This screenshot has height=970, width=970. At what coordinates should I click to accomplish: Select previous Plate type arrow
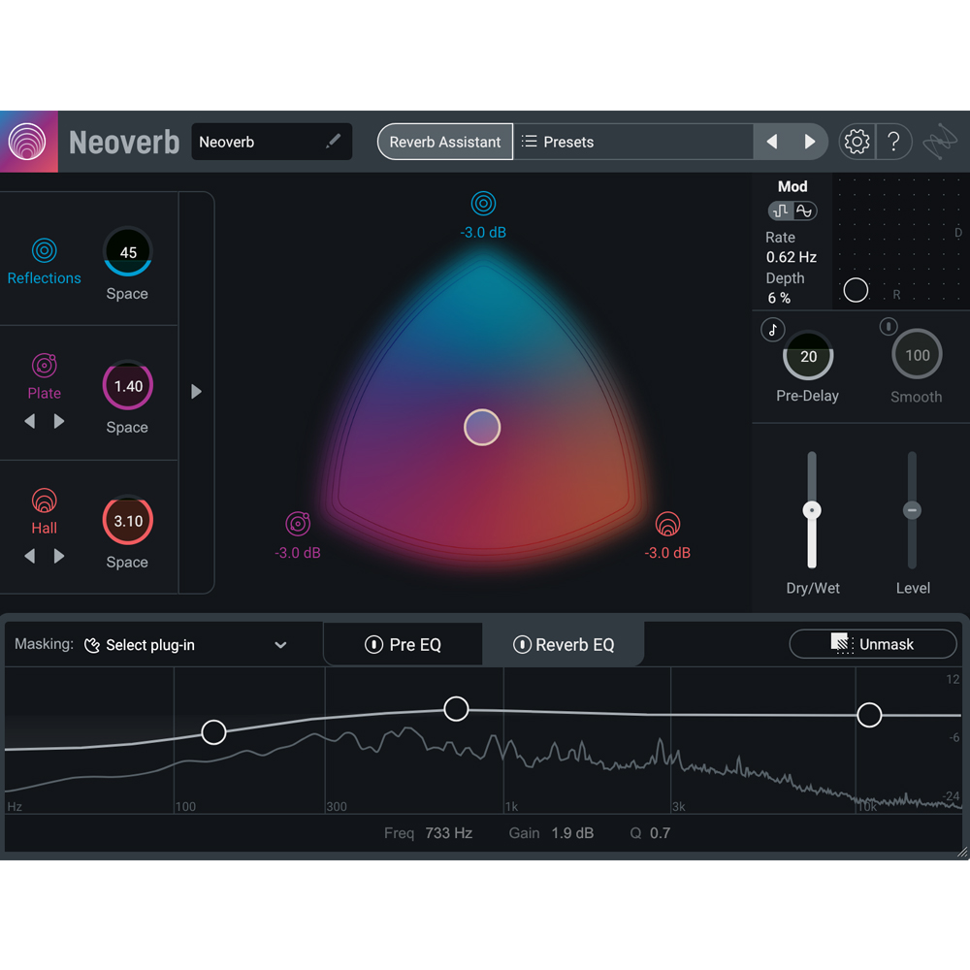click(30, 421)
